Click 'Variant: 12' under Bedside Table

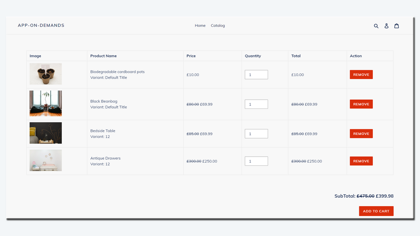tap(100, 137)
